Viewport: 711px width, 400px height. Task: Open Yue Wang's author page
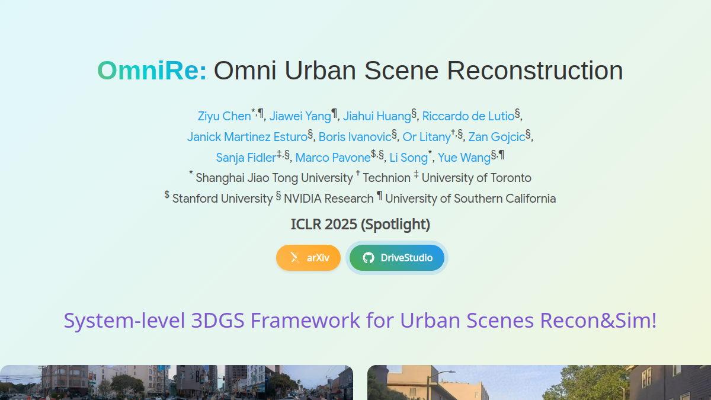click(x=464, y=158)
